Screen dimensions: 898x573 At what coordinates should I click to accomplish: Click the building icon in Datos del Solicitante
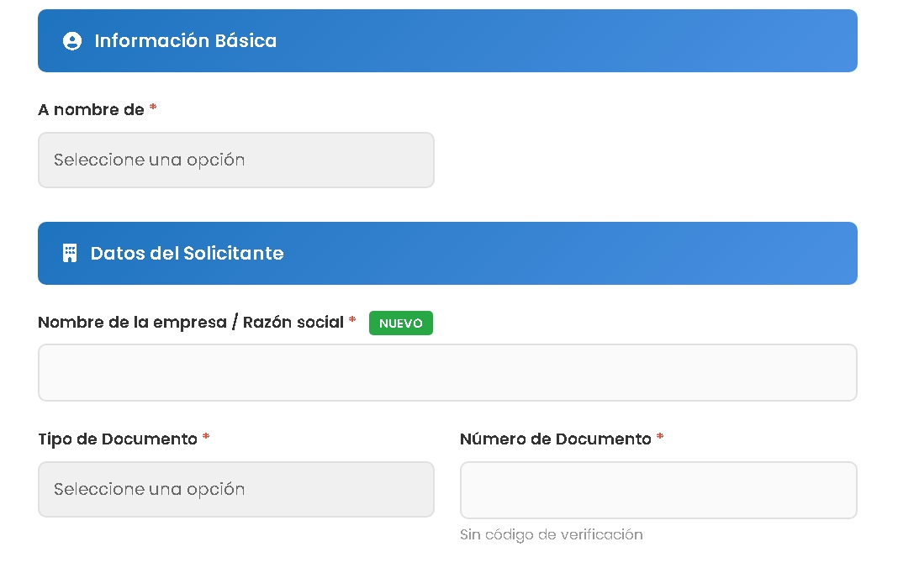tap(70, 253)
